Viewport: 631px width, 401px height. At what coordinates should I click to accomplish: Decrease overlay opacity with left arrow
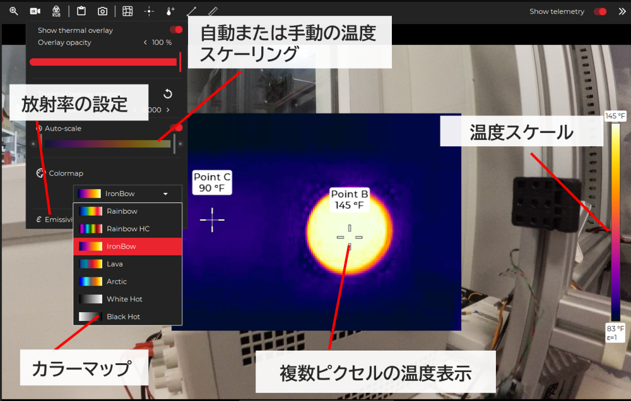tap(145, 42)
